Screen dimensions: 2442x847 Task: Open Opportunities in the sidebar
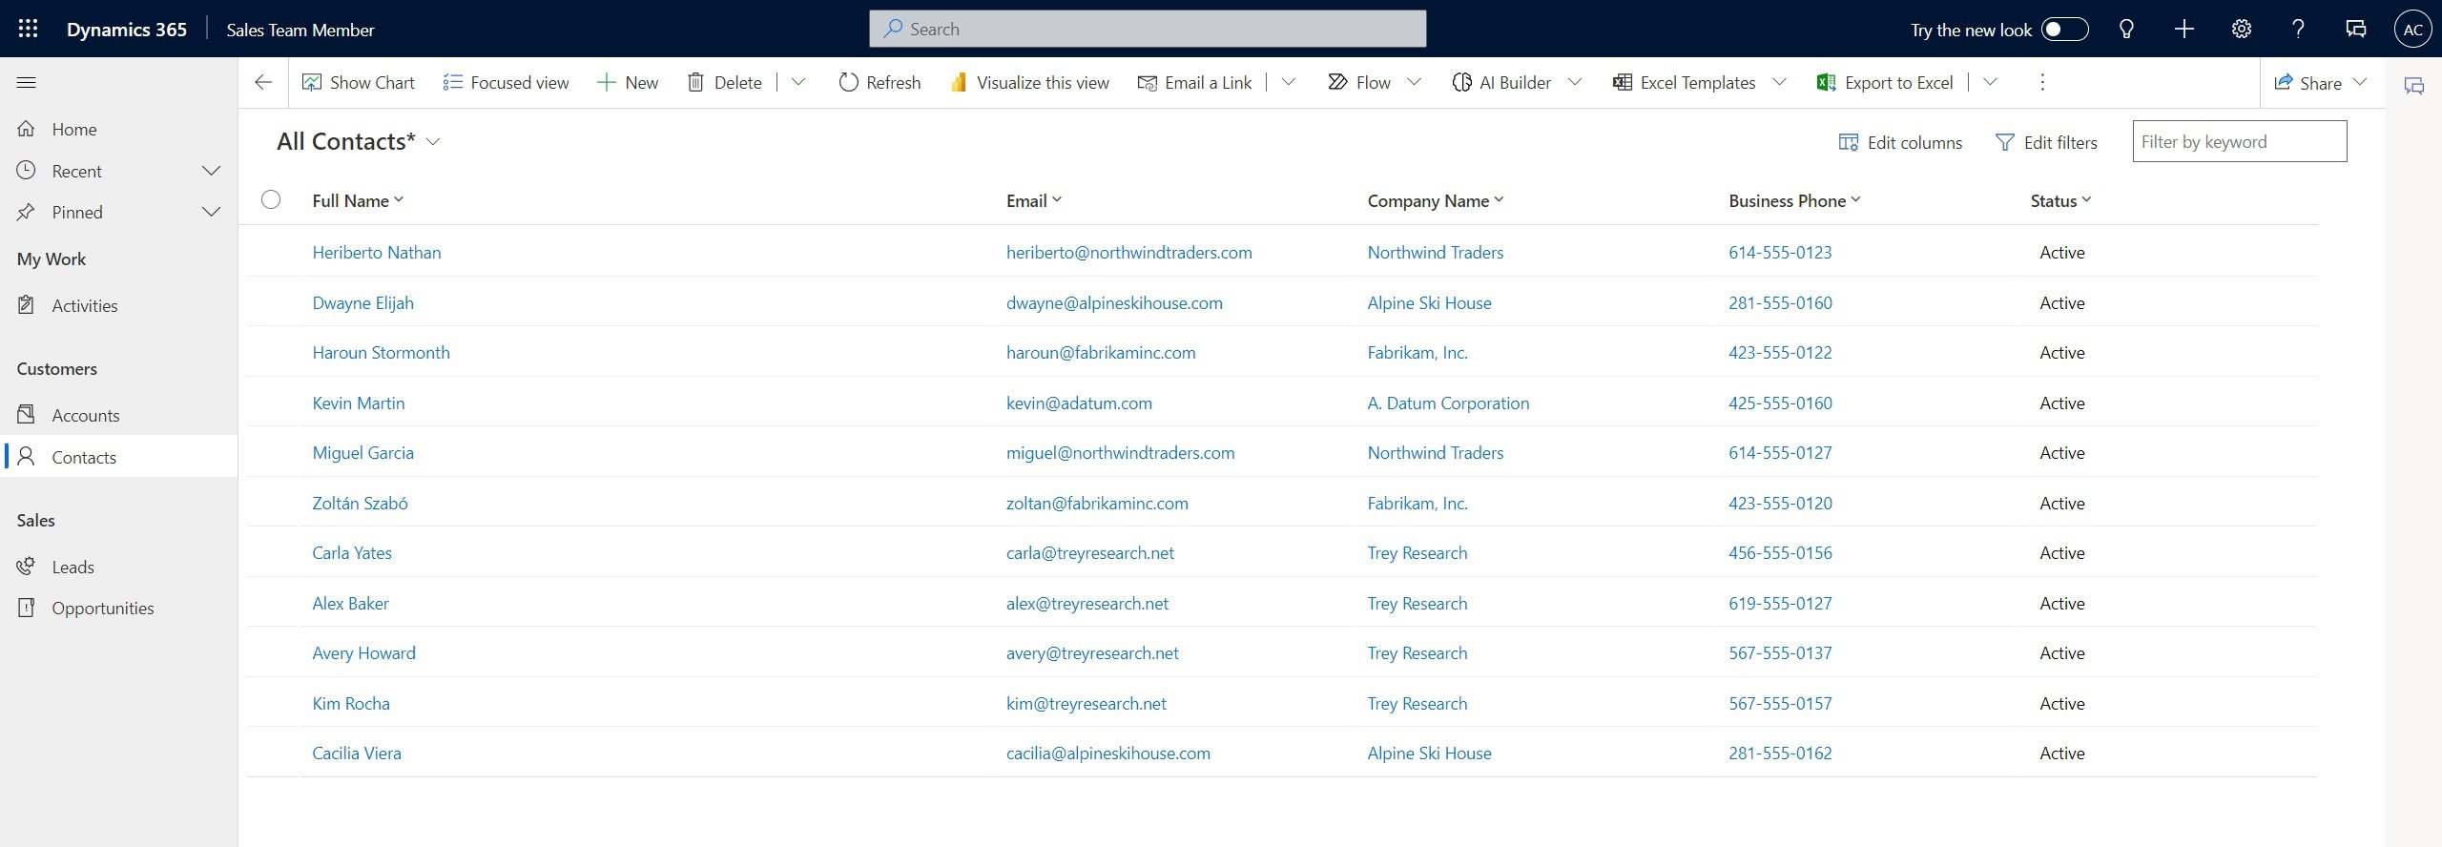(118, 608)
